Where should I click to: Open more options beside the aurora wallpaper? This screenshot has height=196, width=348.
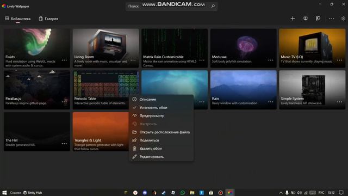202,102
